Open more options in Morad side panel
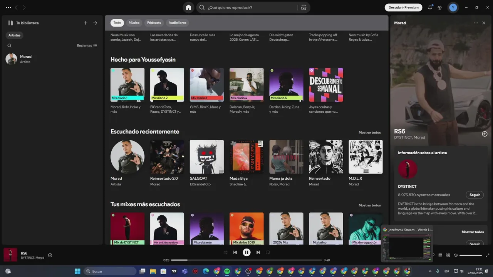This screenshot has height=277, width=493. 476,23
